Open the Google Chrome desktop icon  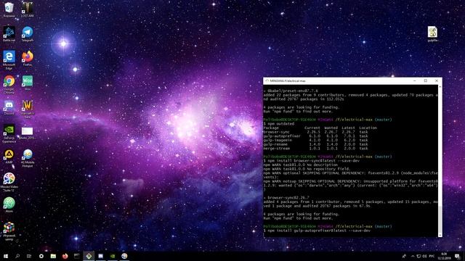[9, 84]
